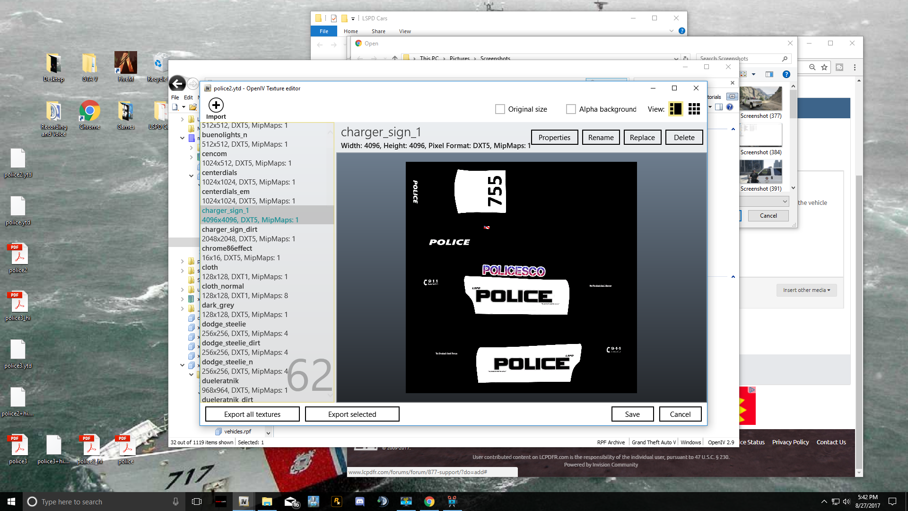Click the OpenIV taskbar icon
The height and width of the screenshot is (511, 908).
244,502
